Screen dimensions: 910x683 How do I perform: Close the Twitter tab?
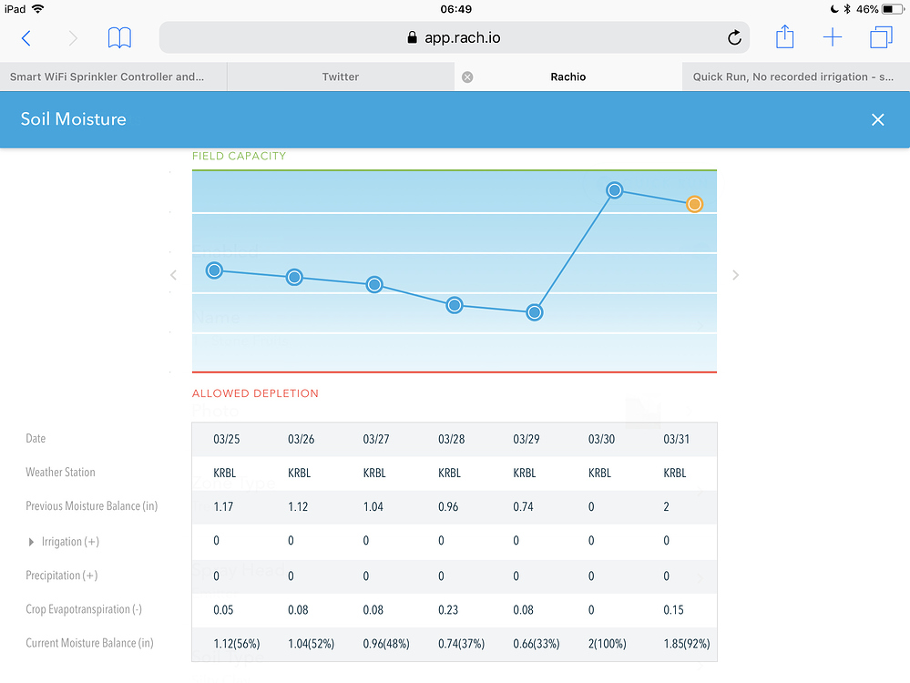click(x=467, y=76)
